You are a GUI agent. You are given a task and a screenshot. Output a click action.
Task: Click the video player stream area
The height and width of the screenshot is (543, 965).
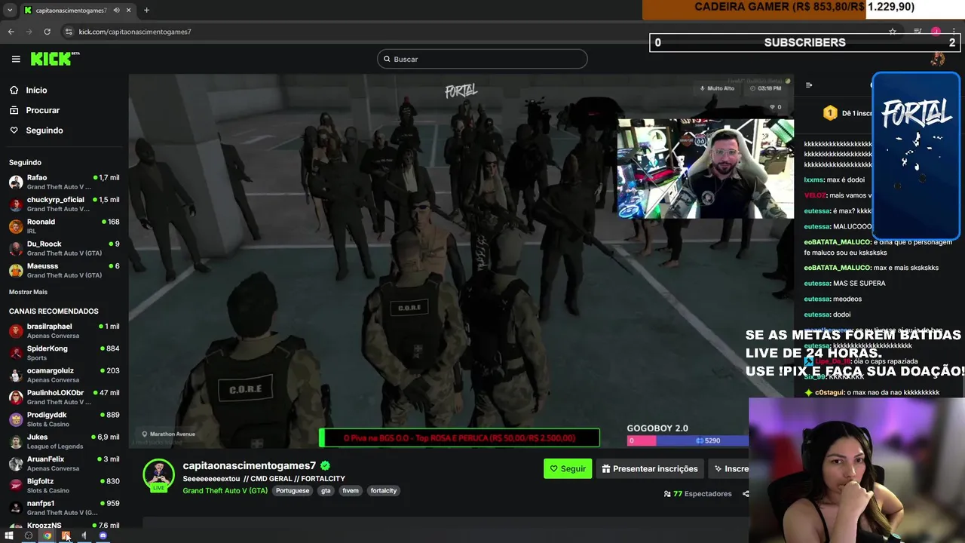pyautogui.click(x=461, y=260)
